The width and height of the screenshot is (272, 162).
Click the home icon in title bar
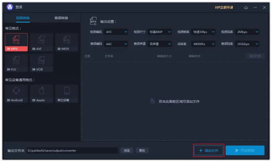click(246, 8)
